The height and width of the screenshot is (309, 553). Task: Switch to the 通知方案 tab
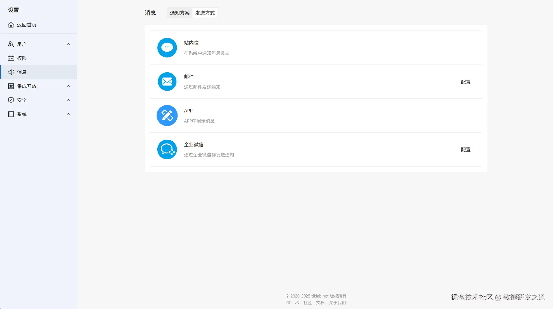tap(179, 13)
